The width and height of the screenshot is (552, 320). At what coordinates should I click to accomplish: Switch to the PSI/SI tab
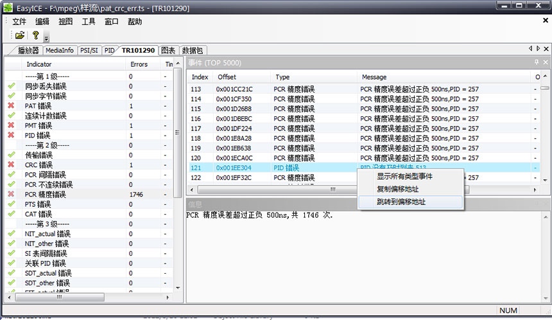(89, 50)
